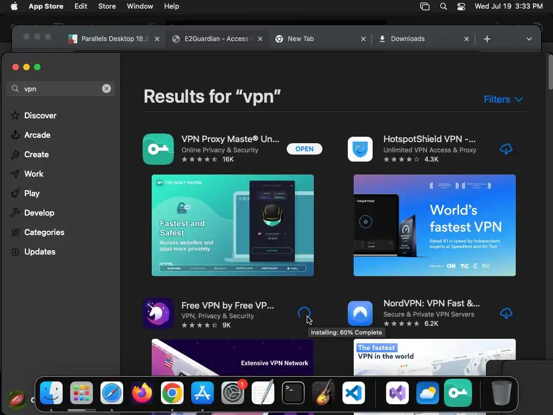Expand the browser tab list chevron
Screen dimensions: 553x415
(x=529, y=39)
